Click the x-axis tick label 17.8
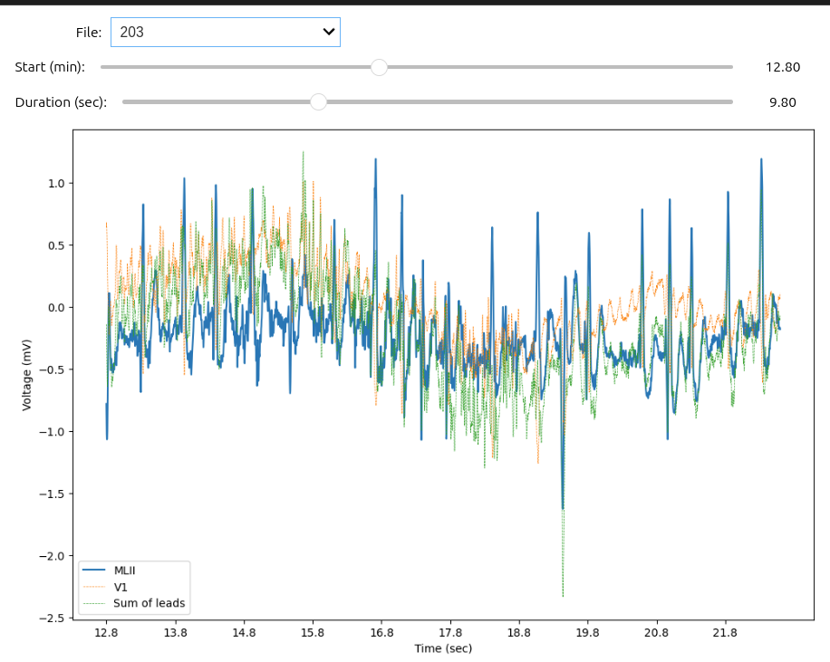 [450, 633]
